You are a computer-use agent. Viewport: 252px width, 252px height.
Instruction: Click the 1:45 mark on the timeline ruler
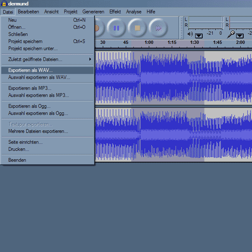click(x=217, y=42)
